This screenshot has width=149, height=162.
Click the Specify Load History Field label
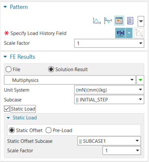[38, 33]
